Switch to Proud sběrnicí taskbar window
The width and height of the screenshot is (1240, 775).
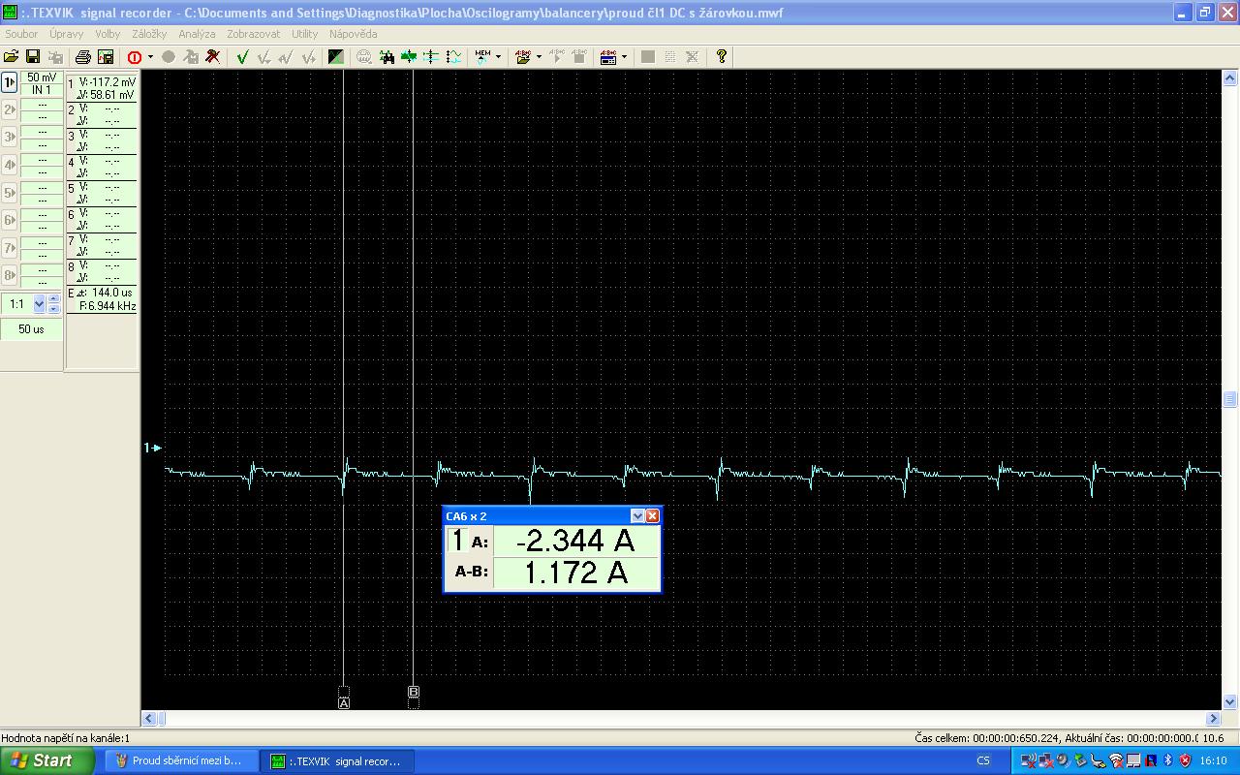(178, 760)
